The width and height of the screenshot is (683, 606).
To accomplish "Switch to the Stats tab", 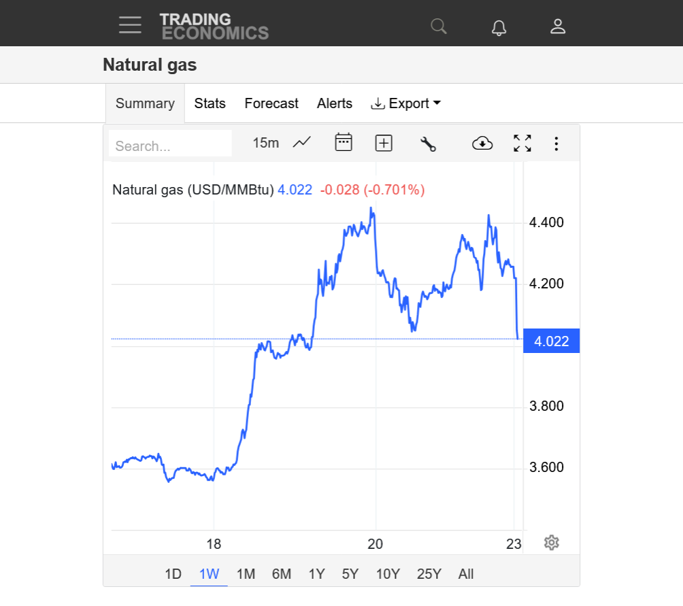I will [210, 103].
